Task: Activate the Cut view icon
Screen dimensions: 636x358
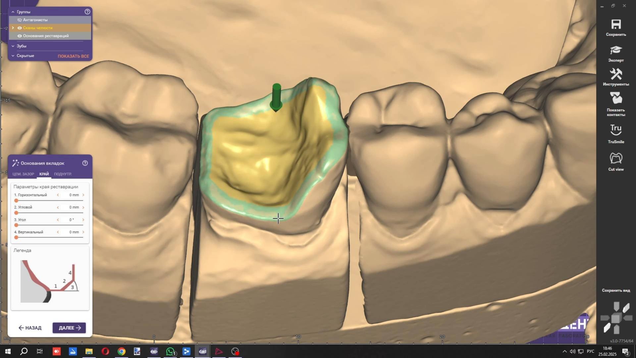Action: pyautogui.click(x=616, y=158)
